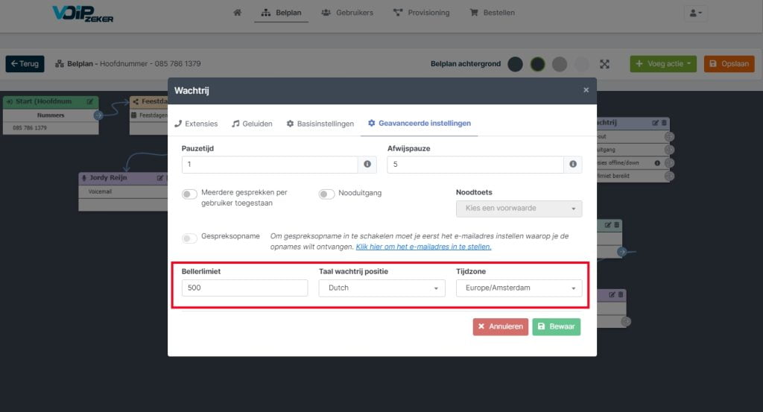
Task: Edit the Start (Hoofdnum) node icon
Action: tap(90, 101)
